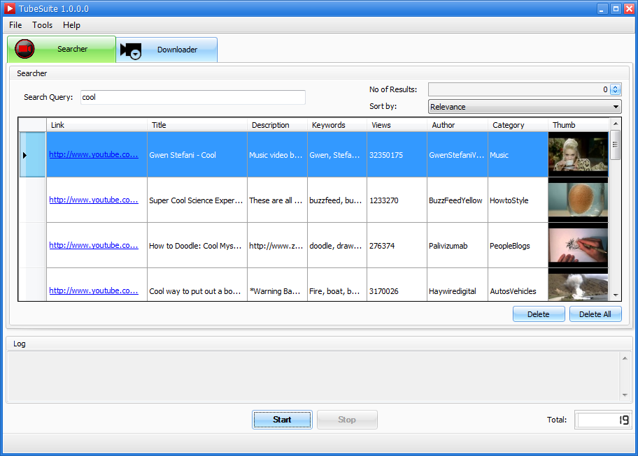Viewport: 638px width, 456px height.
Task: Open the Cool way to put out YouTube link
Action: click(x=94, y=291)
